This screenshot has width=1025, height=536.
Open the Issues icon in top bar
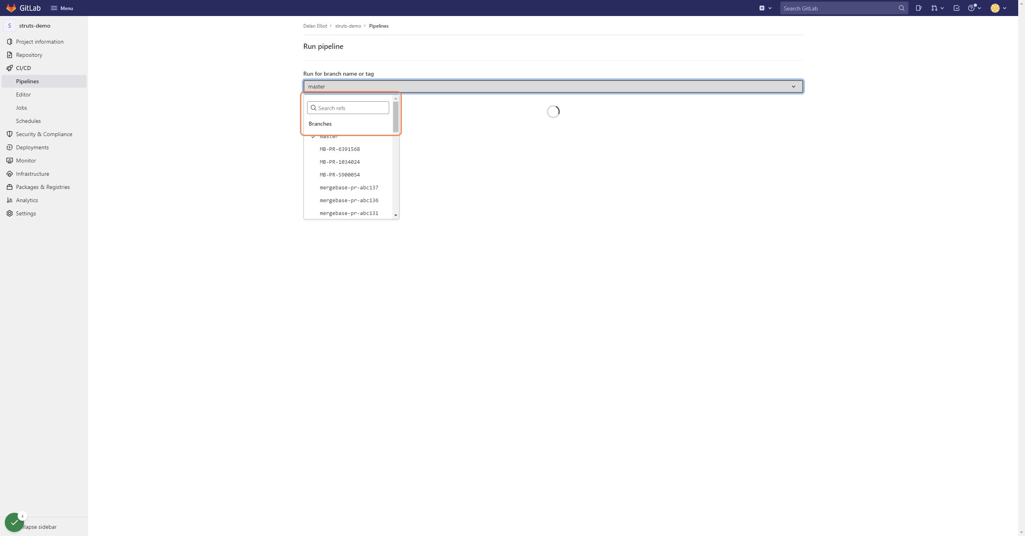click(918, 8)
